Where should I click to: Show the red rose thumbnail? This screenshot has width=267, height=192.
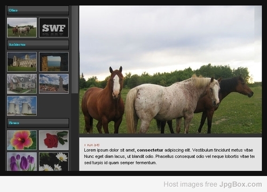click(x=54, y=140)
